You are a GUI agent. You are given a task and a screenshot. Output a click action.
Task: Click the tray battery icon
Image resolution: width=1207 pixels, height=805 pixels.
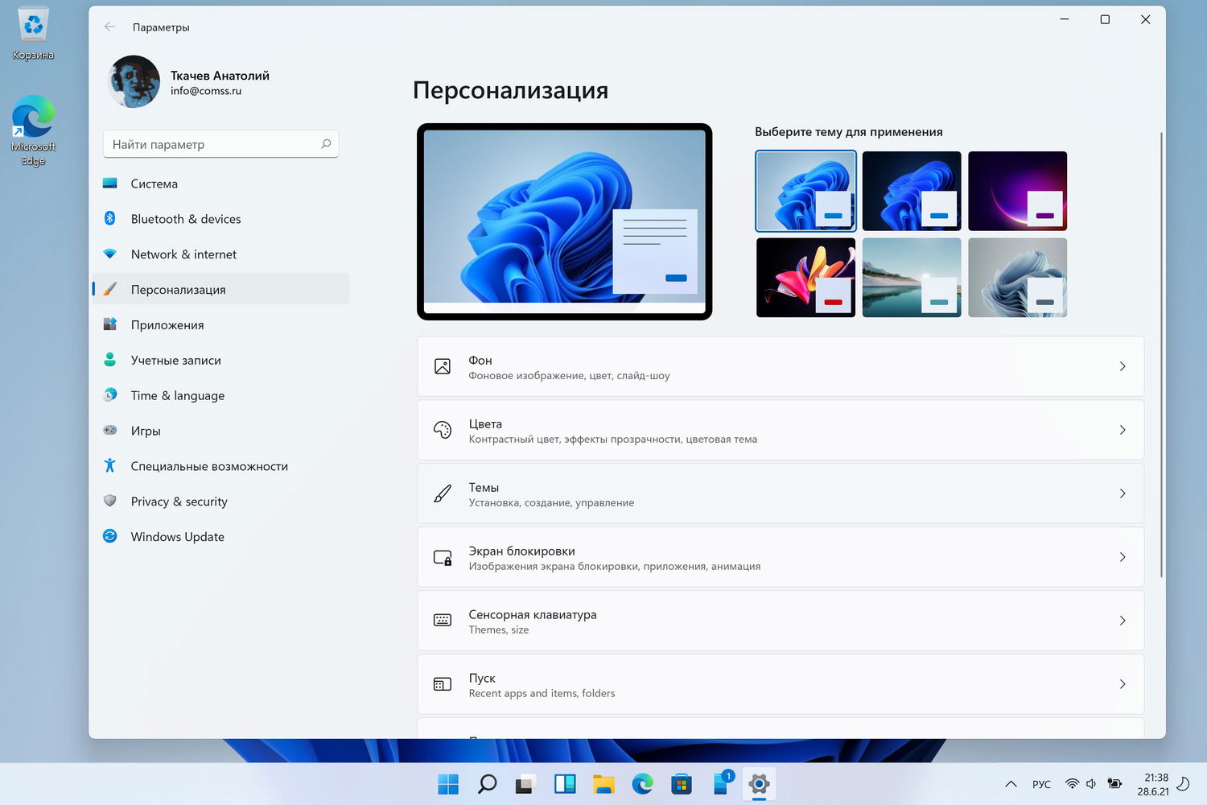(x=1114, y=784)
